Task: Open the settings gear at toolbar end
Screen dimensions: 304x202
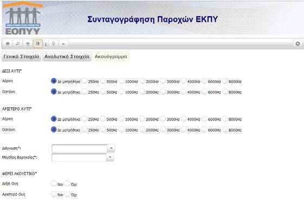Action: click(297, 44)
